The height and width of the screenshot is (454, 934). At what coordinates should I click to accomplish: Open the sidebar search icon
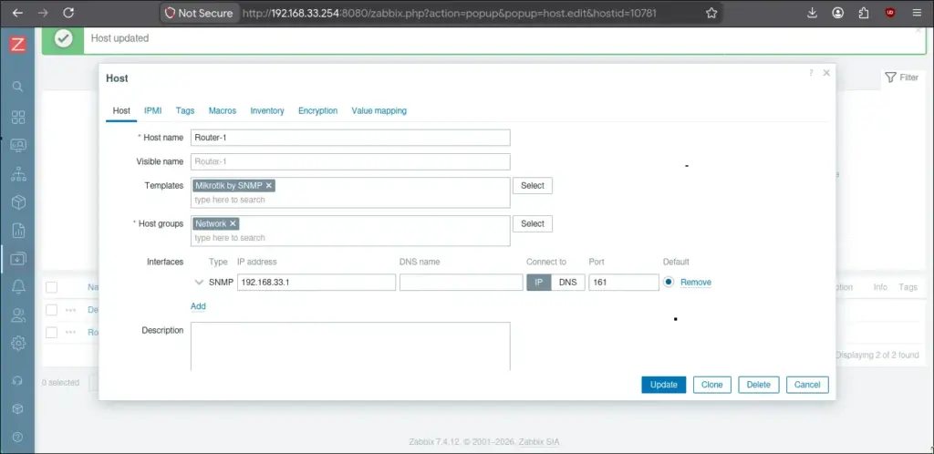coord(18,87)
